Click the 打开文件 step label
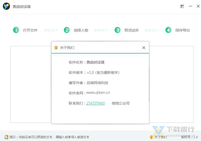The height and width of the screenshot is (141, 201). [x=30, y=30]
